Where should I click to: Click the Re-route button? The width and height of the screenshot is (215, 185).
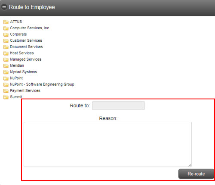196,174
